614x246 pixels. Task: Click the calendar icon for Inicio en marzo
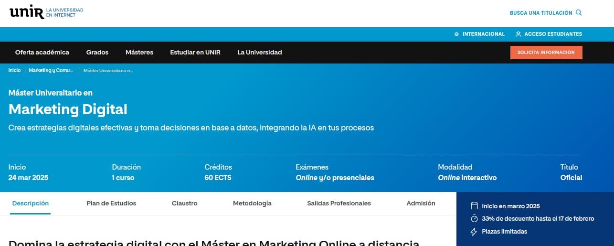pyautogui.click(x=474, y=206)
